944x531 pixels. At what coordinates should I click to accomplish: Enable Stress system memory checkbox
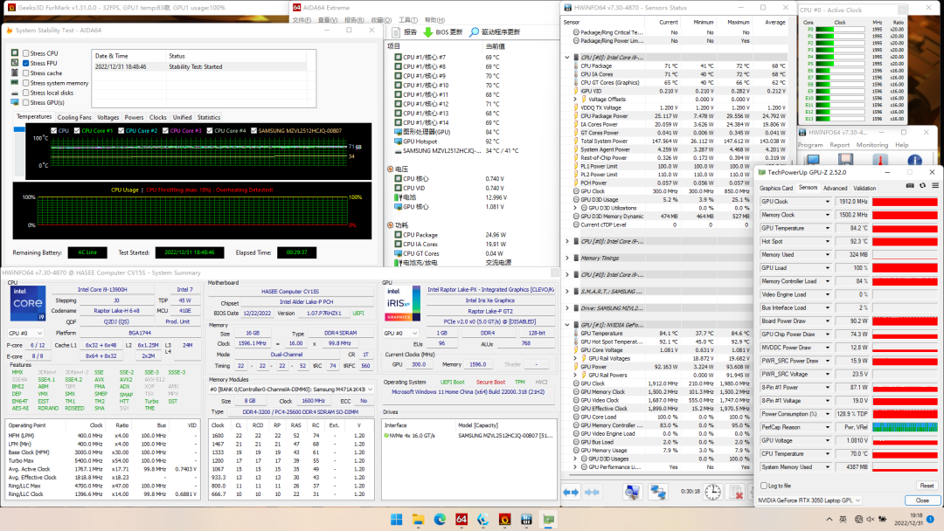coord(26,83)
